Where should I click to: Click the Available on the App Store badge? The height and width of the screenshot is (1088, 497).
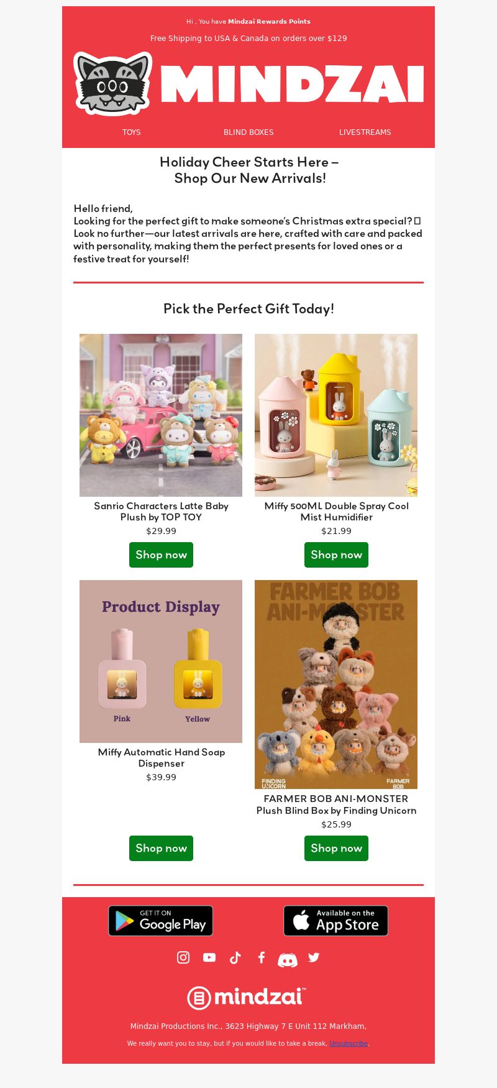[x=336, y=921]
